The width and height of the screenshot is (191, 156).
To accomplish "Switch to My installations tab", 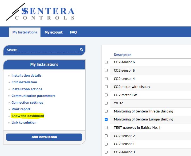I will tap(25, 32).
